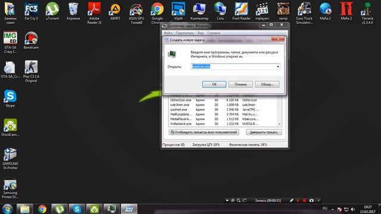381x214 pixels.
Task: Open the Skype taskbar icon
Action: [77, 209]
